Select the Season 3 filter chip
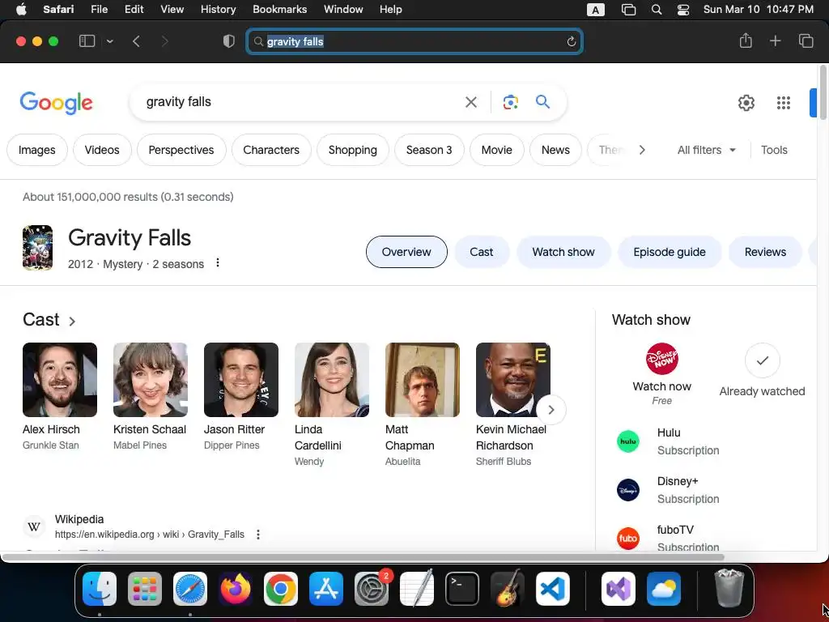This screenshot has height=622, width=829. [x=429, y=150]
